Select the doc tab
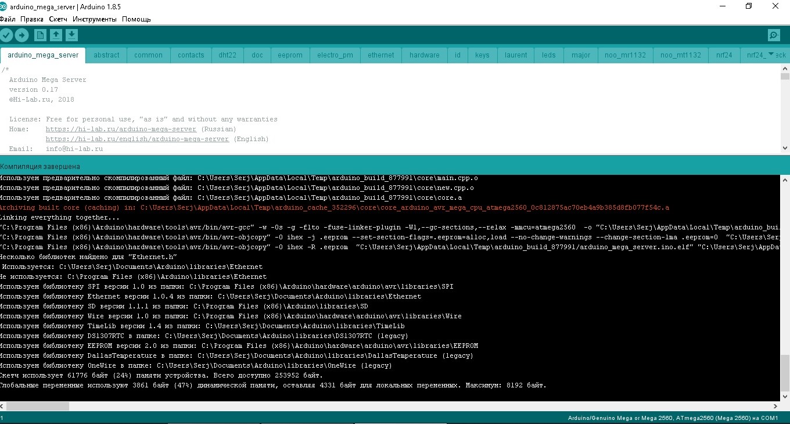This screenshot has width=790, height=424. [x=257, y=55]
